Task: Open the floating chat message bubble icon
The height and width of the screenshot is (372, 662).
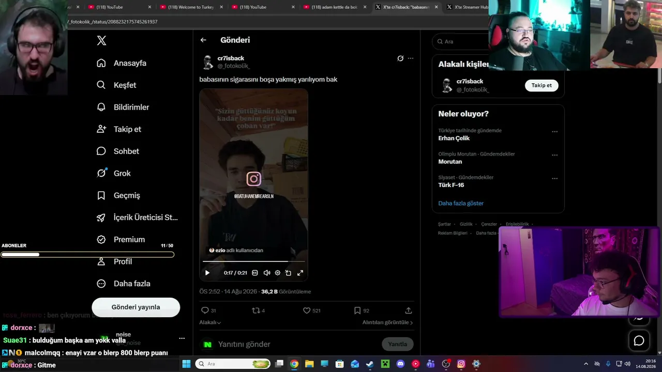Action: point(639,340)
